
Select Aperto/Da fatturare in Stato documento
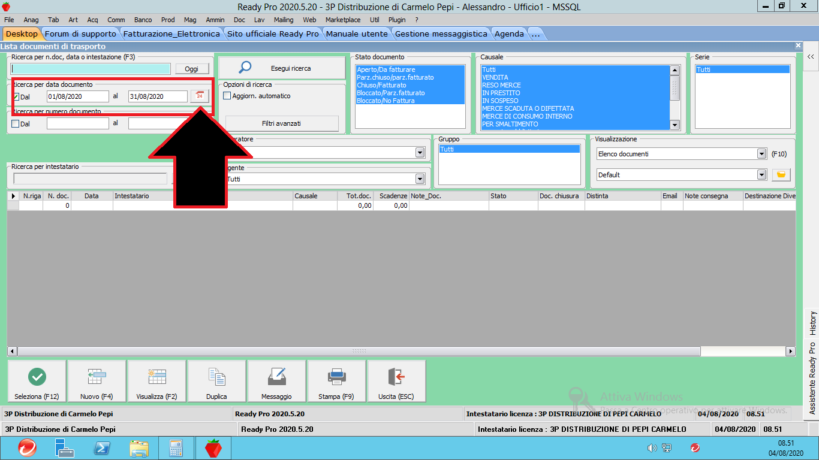(x=410, y=70)
